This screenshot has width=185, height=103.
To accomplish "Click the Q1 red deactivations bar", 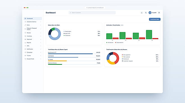I will coord(116,38).
